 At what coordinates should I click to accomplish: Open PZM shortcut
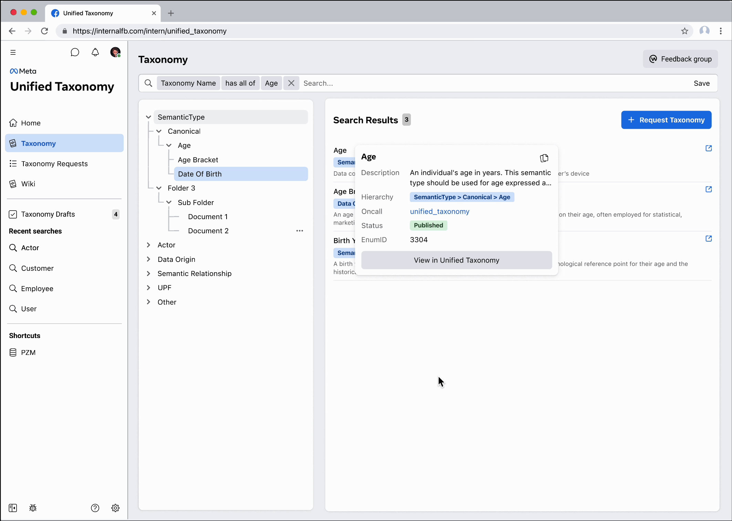click(64, 353)
